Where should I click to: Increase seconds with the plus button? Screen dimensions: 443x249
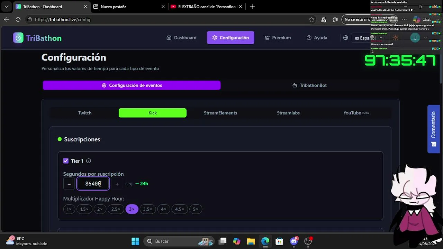[x=117, y=184]
